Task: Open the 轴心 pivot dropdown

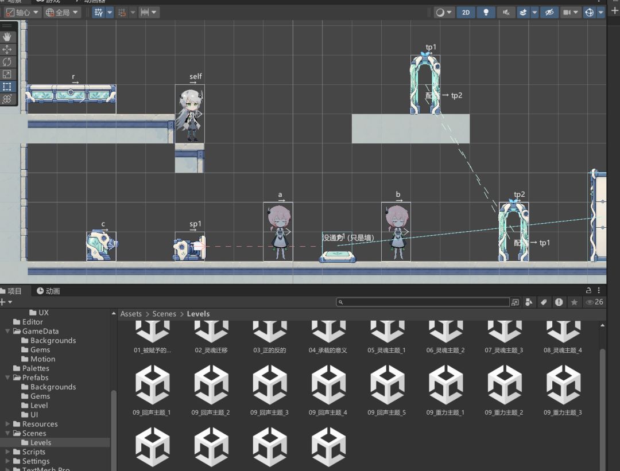Action: [x=22, y=12]
